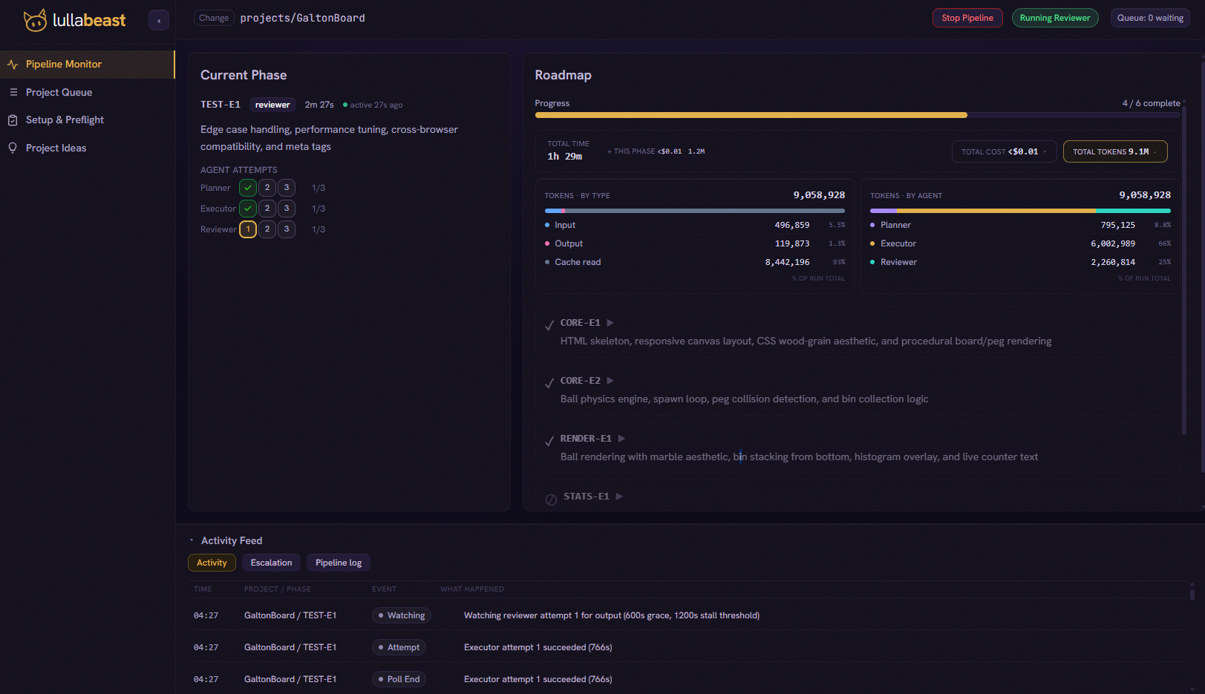This screenshot has width=1205, height=694.
Task: Open Project Ideas
Action: click(88, 148)
